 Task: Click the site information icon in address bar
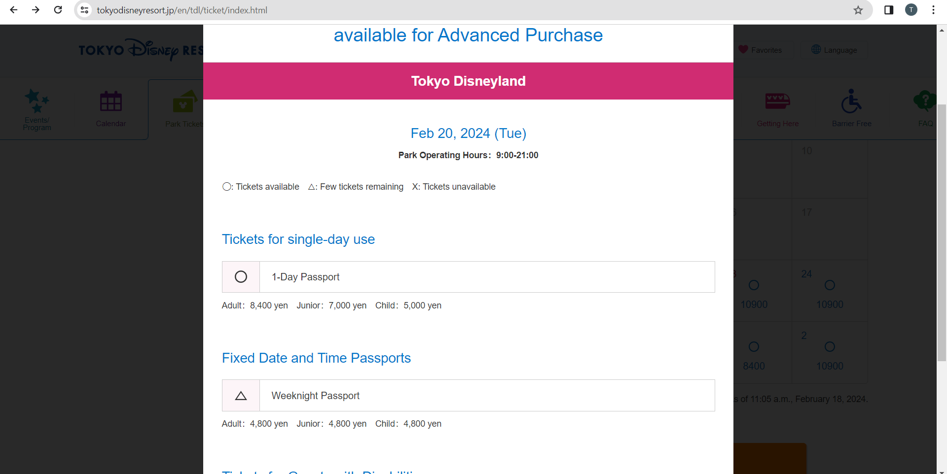point(85,10)
